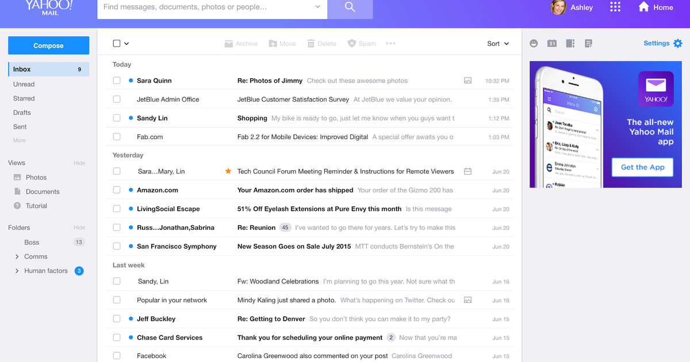Open the select-all dropdown arrow
The height and width of the screenshot is (362, 690).
pyautogui.click(x=126, y=44)
